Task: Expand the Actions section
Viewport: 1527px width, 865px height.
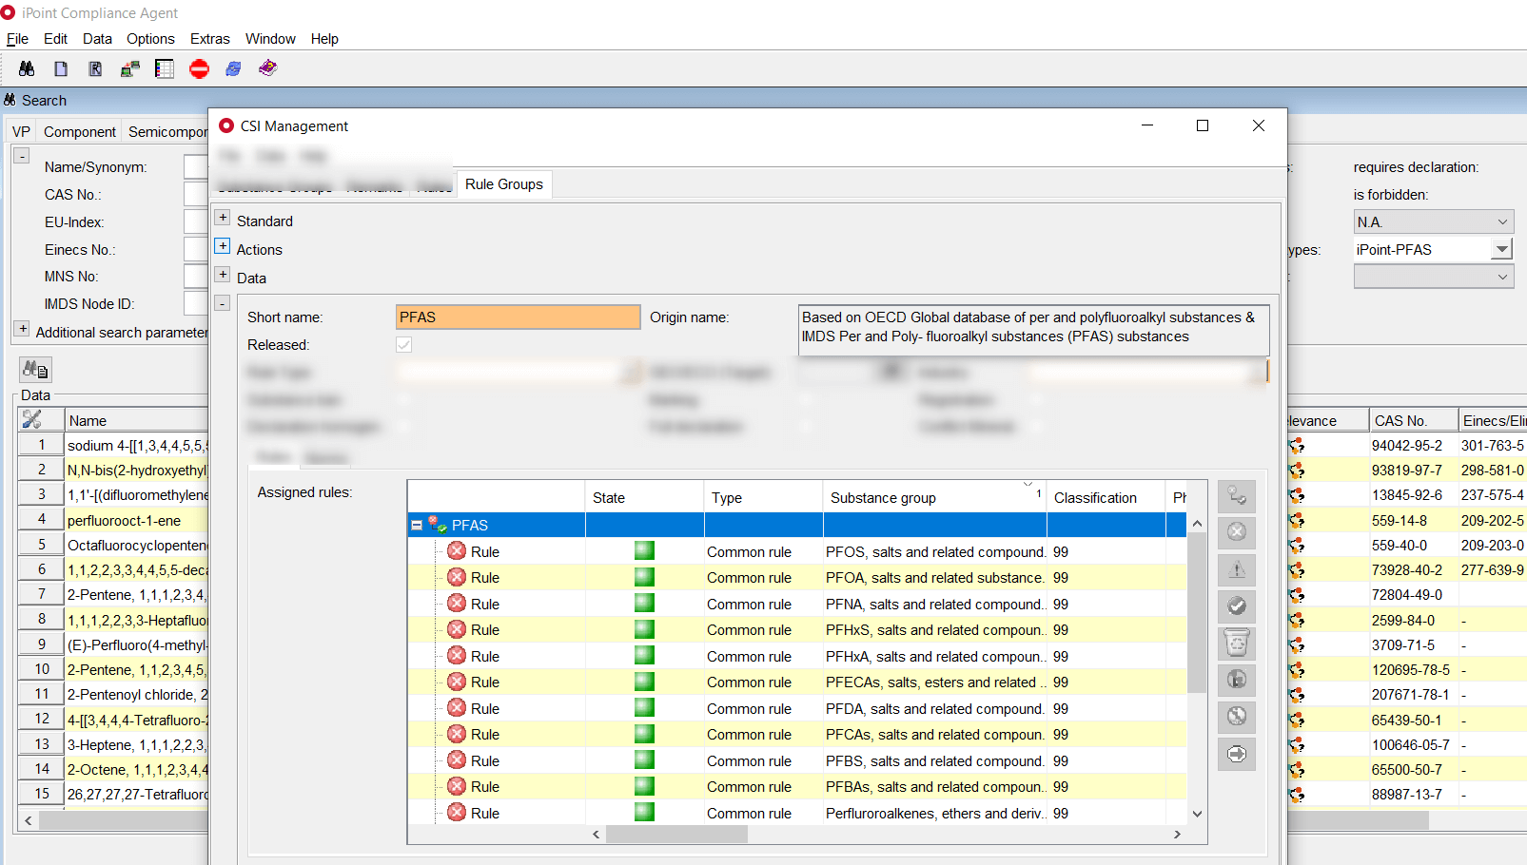Action: click(x=223, y=246)
